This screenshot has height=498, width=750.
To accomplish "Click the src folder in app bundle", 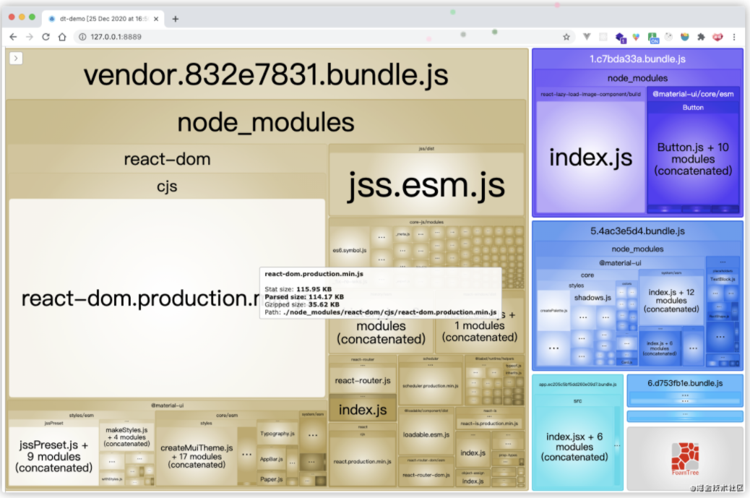I will (x=577, y=401).
